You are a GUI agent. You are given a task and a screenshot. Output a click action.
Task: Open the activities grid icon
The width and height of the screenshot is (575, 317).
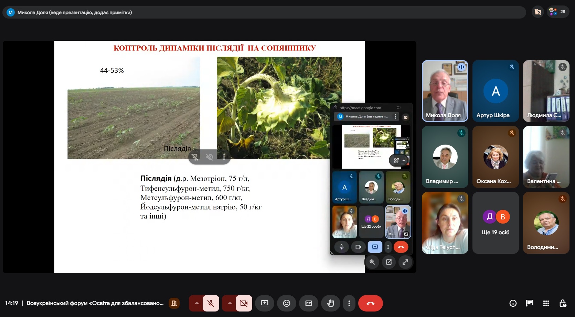546,303
